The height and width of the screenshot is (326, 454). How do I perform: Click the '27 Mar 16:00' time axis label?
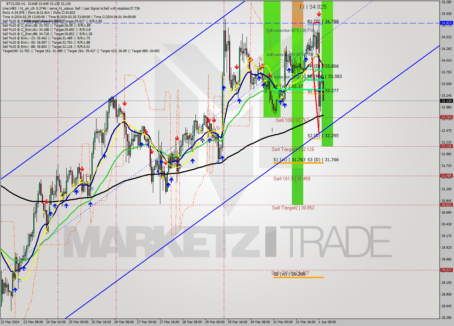pos(170,322)
